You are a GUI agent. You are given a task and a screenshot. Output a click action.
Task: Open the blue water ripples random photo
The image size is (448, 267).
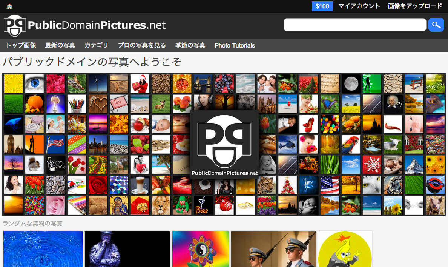[43, 249]
